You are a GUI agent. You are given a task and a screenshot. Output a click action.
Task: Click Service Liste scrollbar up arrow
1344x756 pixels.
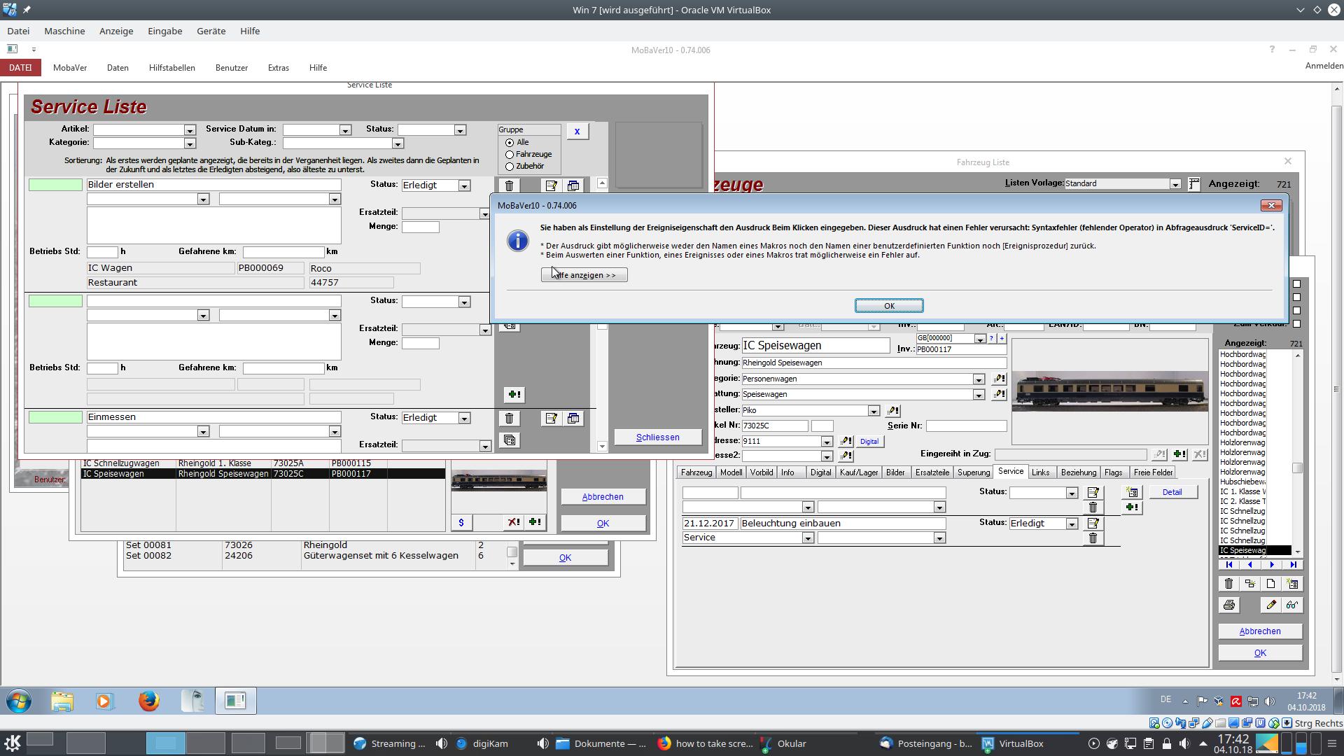point(602,183)
